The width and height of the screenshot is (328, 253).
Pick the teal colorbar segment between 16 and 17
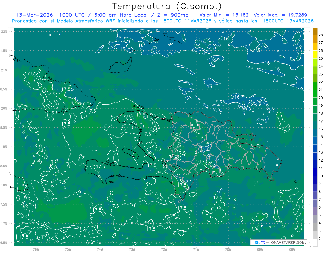click(x=315, y=125)
